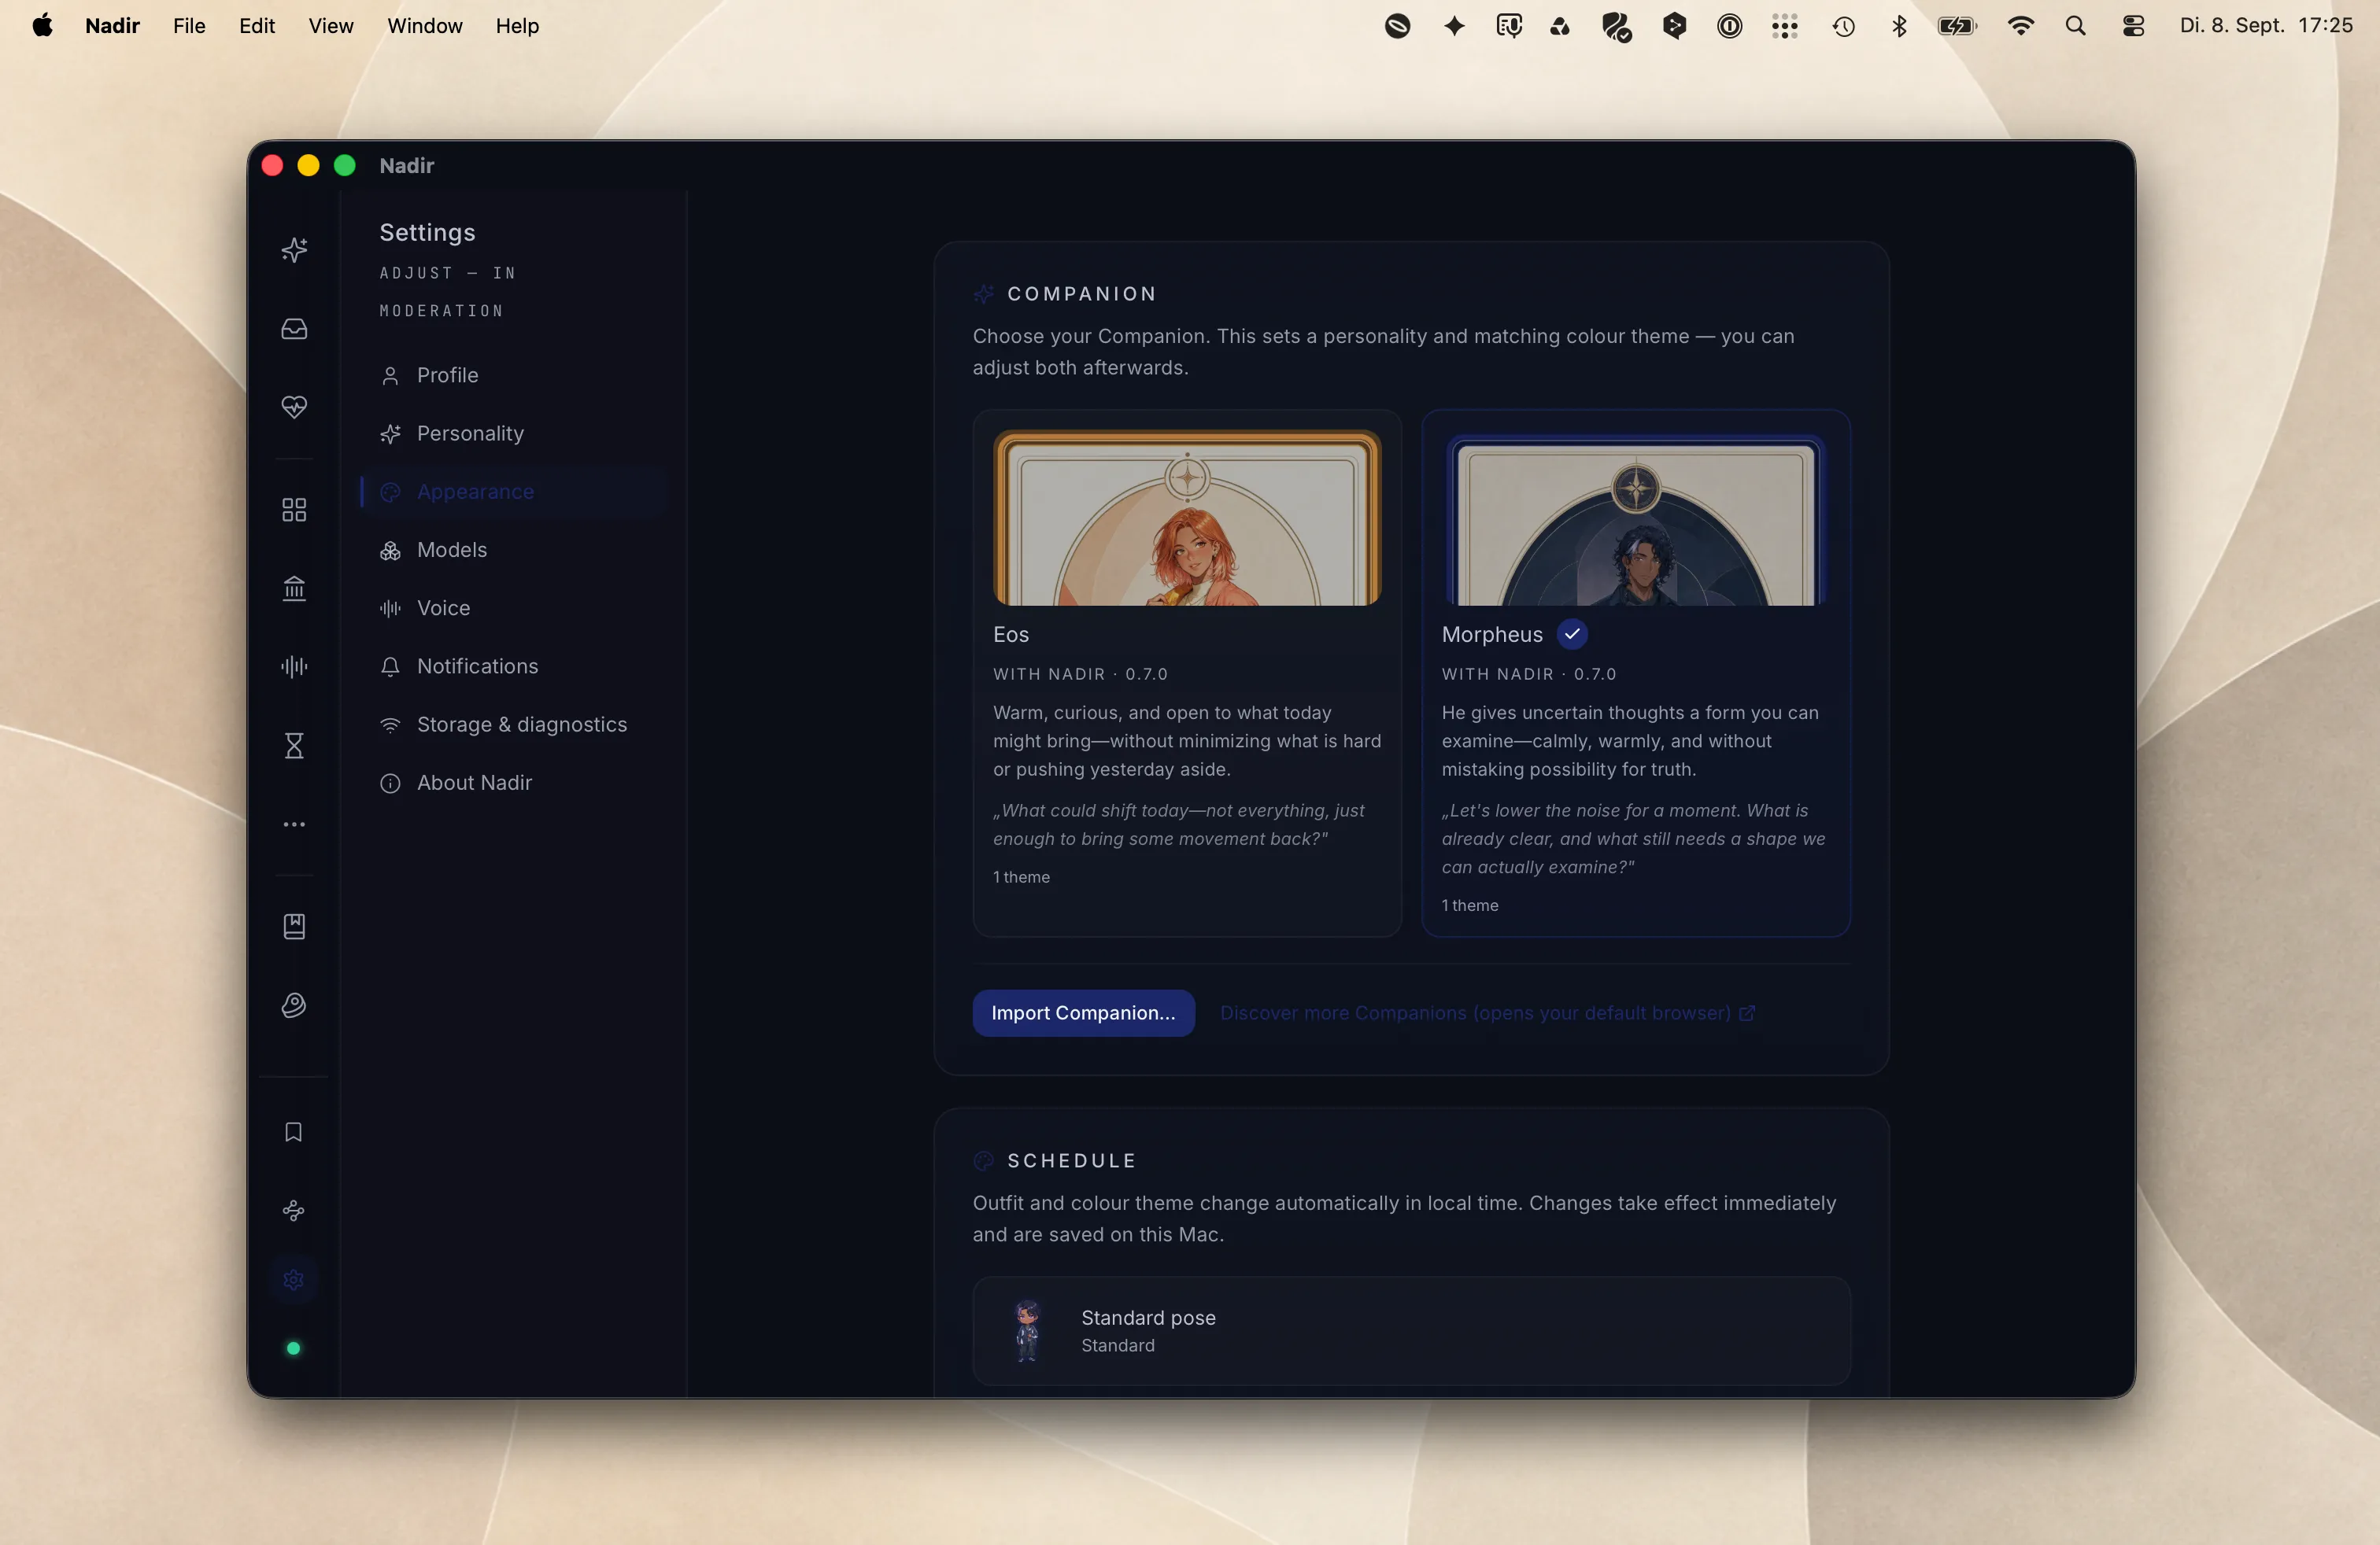
Task: Open Control Center in menu bar
Action: [x=2133, y=26]
